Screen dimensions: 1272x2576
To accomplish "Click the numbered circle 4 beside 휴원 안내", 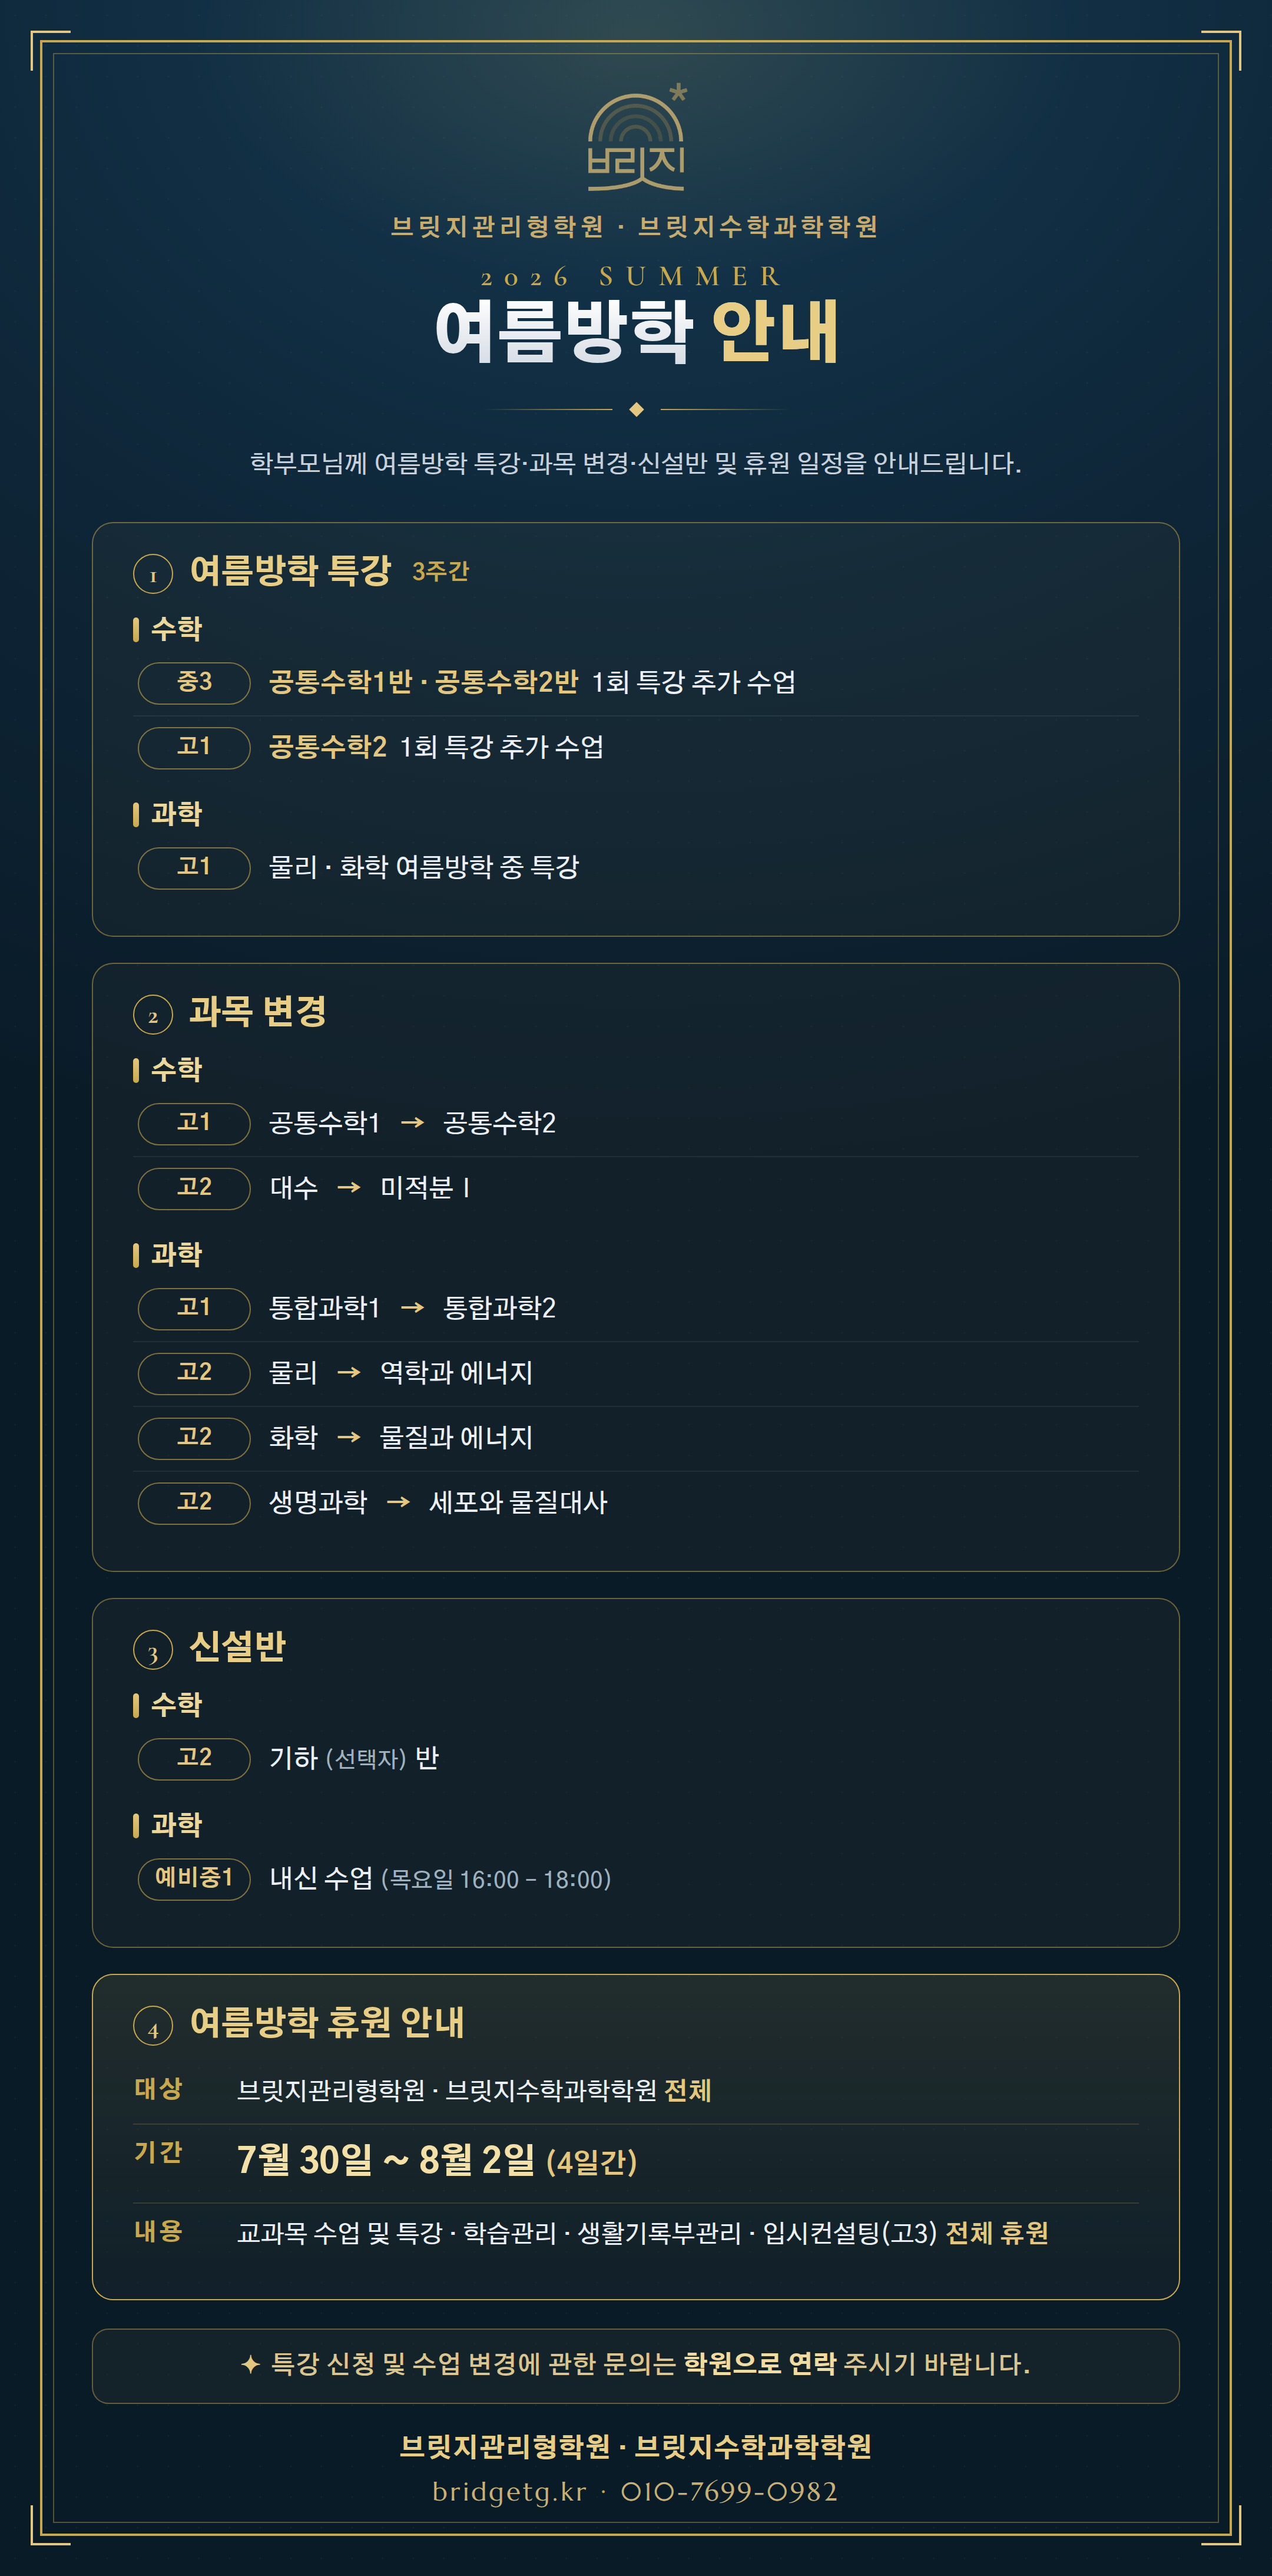I will pos(153,2027).
